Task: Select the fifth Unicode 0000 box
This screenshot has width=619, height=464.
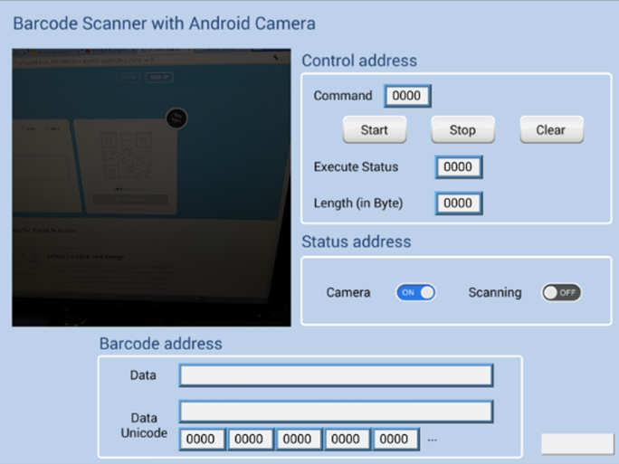Action: pyautogui.click(x=395, y=440)
